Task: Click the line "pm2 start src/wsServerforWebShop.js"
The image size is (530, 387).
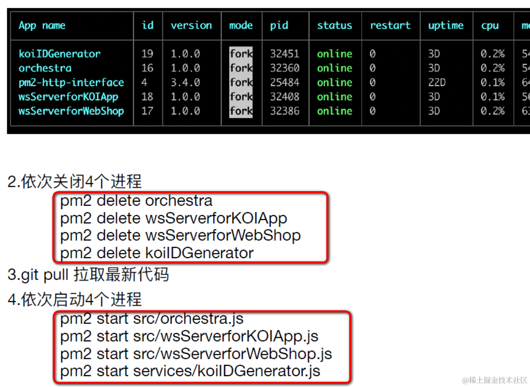Action: [196, 354]
